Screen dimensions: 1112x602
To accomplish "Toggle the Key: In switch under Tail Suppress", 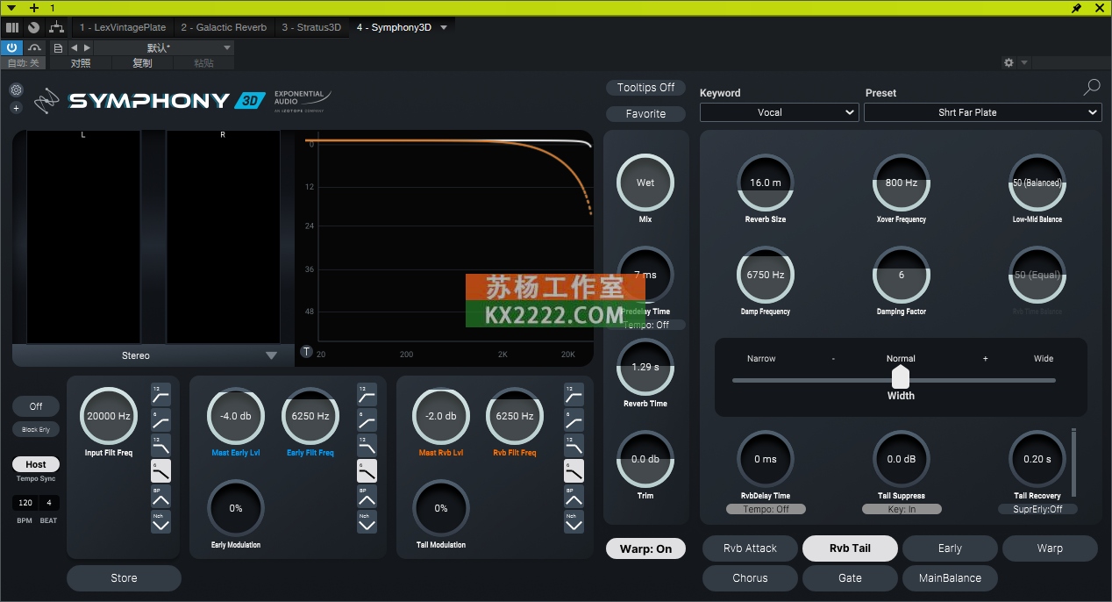I will coord(902,509).
